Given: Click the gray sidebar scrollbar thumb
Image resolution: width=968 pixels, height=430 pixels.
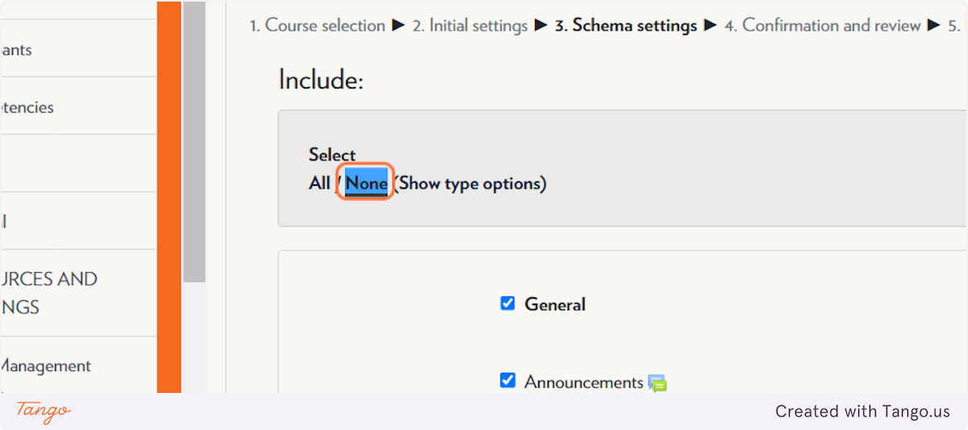Looking at the screenshot, I should point(194,141).
